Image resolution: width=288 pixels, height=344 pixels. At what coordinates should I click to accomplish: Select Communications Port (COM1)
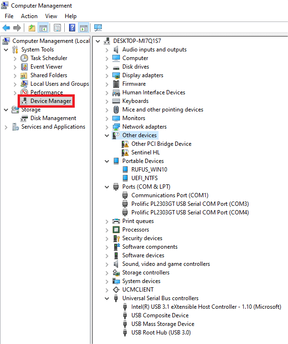pyautogui.click(x=170, y=195)
